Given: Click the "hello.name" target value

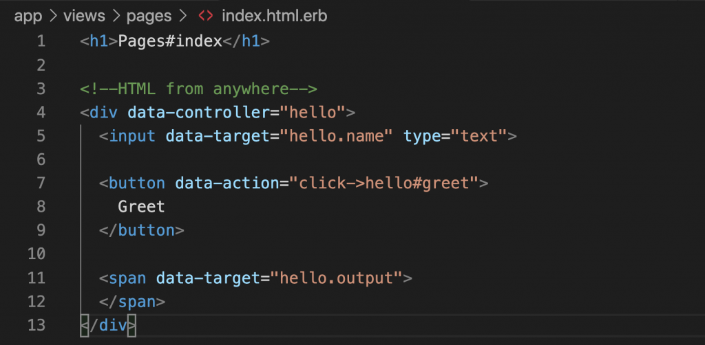Looking at the screenshot, I should tap(337, 136).
